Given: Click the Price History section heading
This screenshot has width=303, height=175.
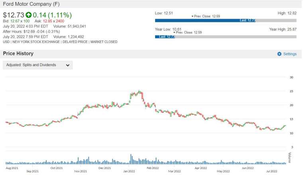Looking at the screenshot, I should pos(18,54).
